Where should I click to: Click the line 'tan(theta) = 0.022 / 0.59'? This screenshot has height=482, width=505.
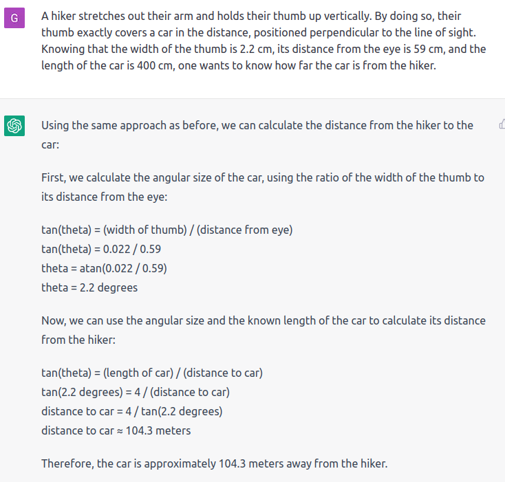[101, 249]
